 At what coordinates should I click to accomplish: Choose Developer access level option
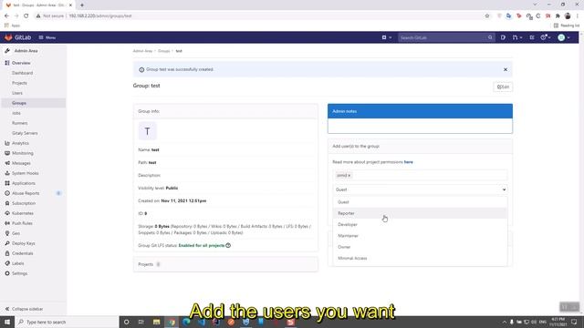tap(420, 225)
